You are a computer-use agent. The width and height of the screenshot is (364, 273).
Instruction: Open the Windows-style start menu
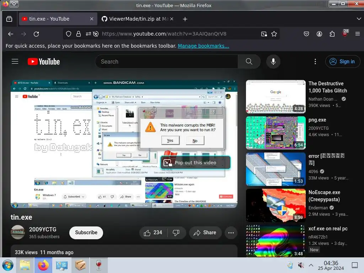pos(8,265)
